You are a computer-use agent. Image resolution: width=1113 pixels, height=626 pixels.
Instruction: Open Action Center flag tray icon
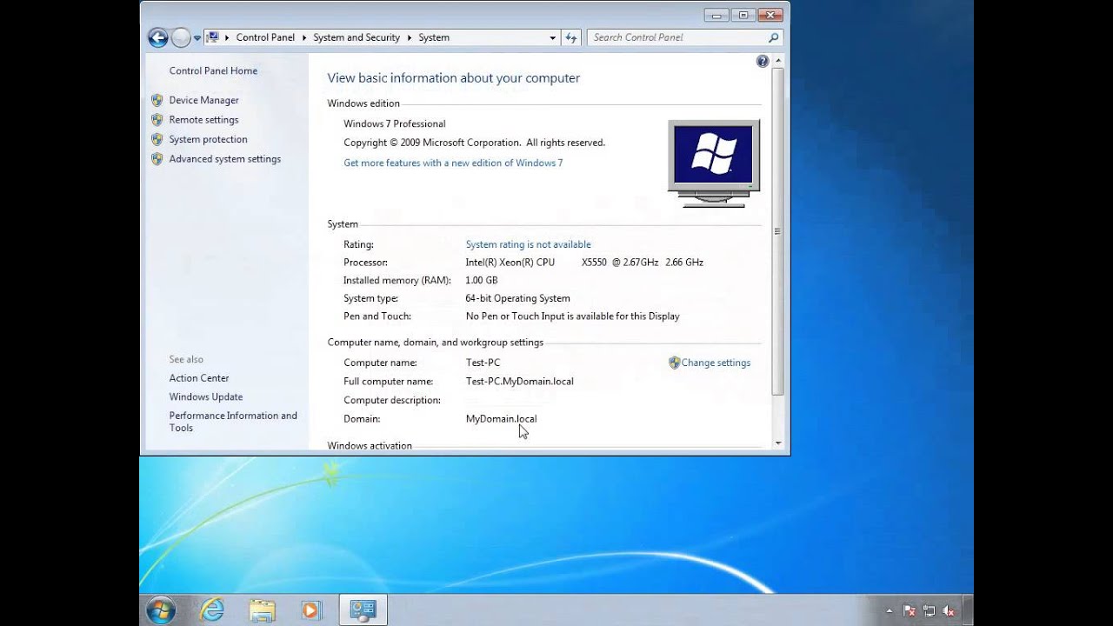(910, 611)
